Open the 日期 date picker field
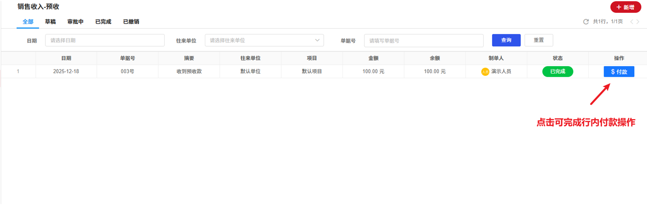The width and height of the screenshot is (647, 205). (x=104, y=41)
